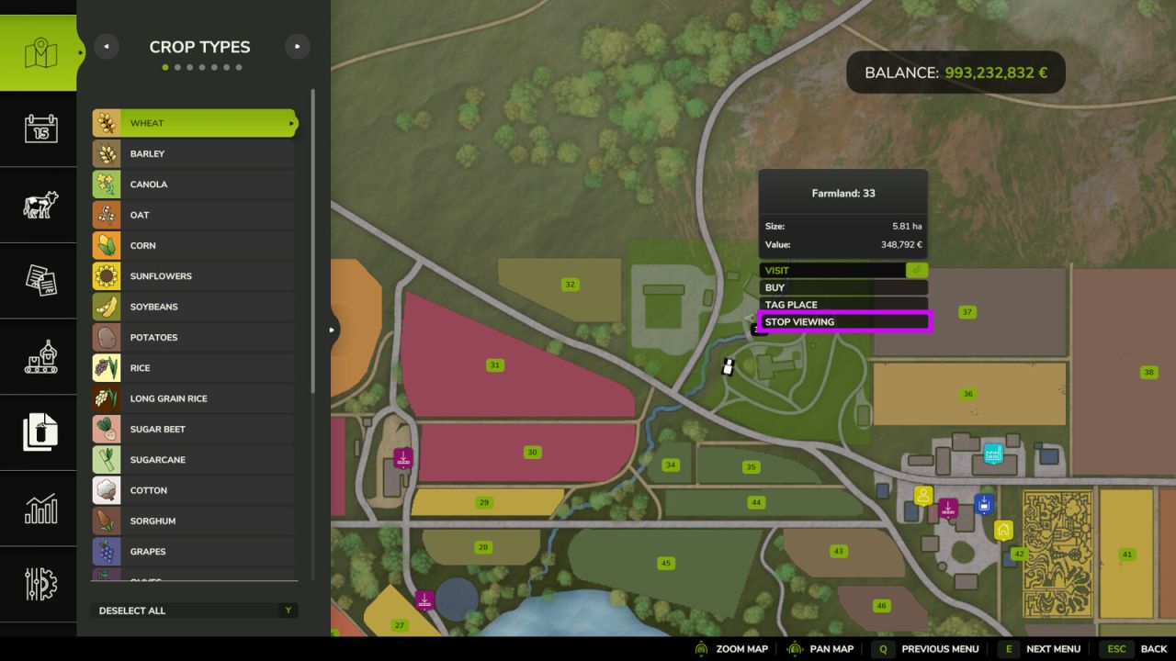
Task: Click the Previous Menu button in the bottom bar
Action: [x=926, y=649]
